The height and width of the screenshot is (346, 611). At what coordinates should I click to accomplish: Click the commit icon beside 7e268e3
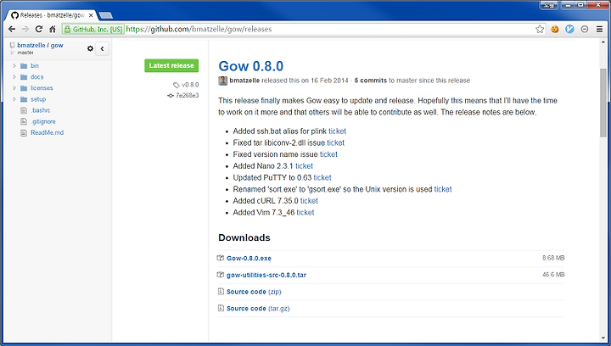coord(171,95)
